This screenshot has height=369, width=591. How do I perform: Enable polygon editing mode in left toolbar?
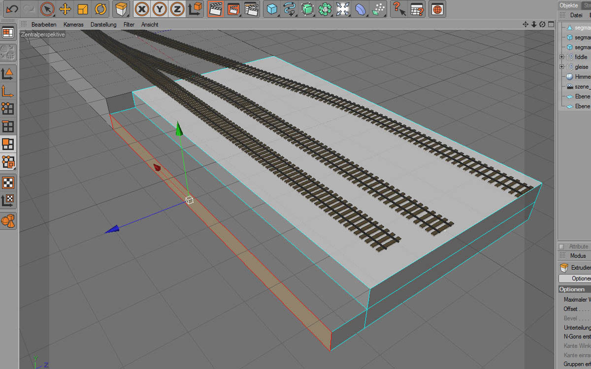[8, 144]
